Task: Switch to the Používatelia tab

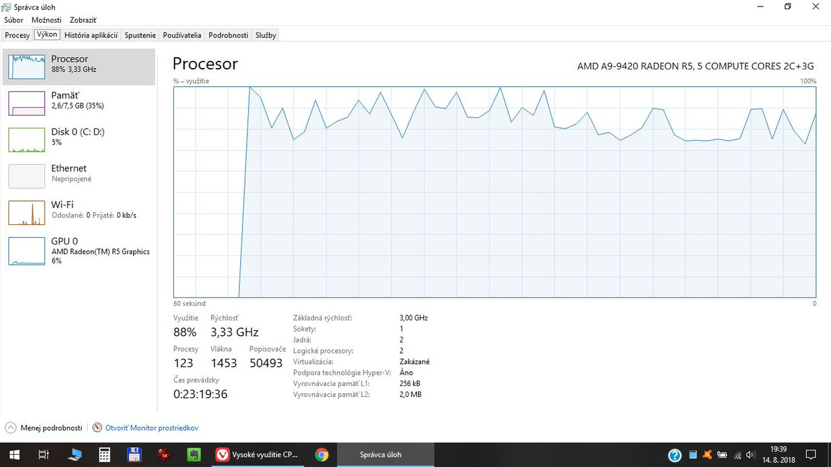Action: (182, 35)
